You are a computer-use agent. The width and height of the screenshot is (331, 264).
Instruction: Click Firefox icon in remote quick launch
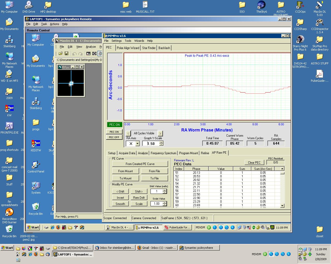click(x=58, y=227)
